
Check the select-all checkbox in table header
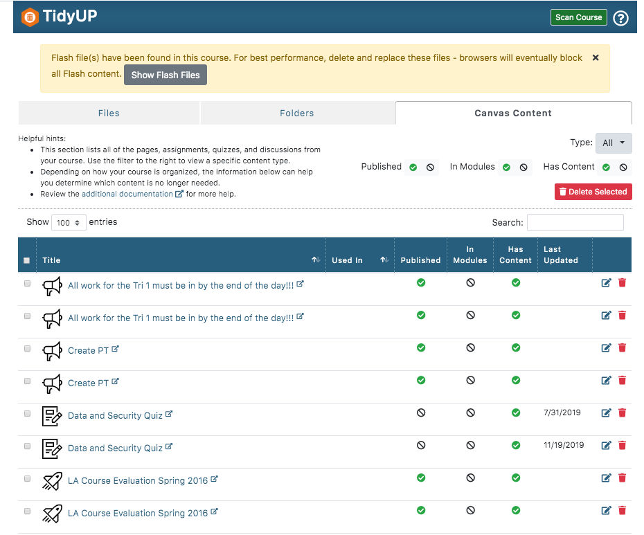[27, 261]
